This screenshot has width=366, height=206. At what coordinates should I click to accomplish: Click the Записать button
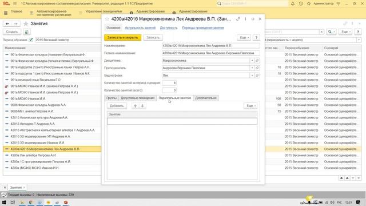[153, 37]
